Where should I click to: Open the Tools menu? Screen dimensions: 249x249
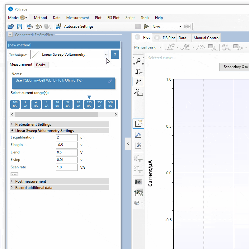145,18
